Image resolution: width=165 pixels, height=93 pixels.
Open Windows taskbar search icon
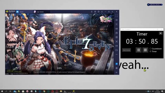[x=6, y=91]
